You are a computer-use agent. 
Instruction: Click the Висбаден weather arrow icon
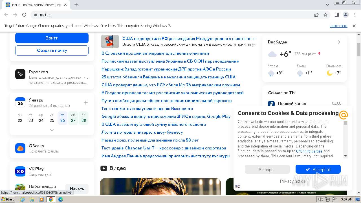click(338, 42)
